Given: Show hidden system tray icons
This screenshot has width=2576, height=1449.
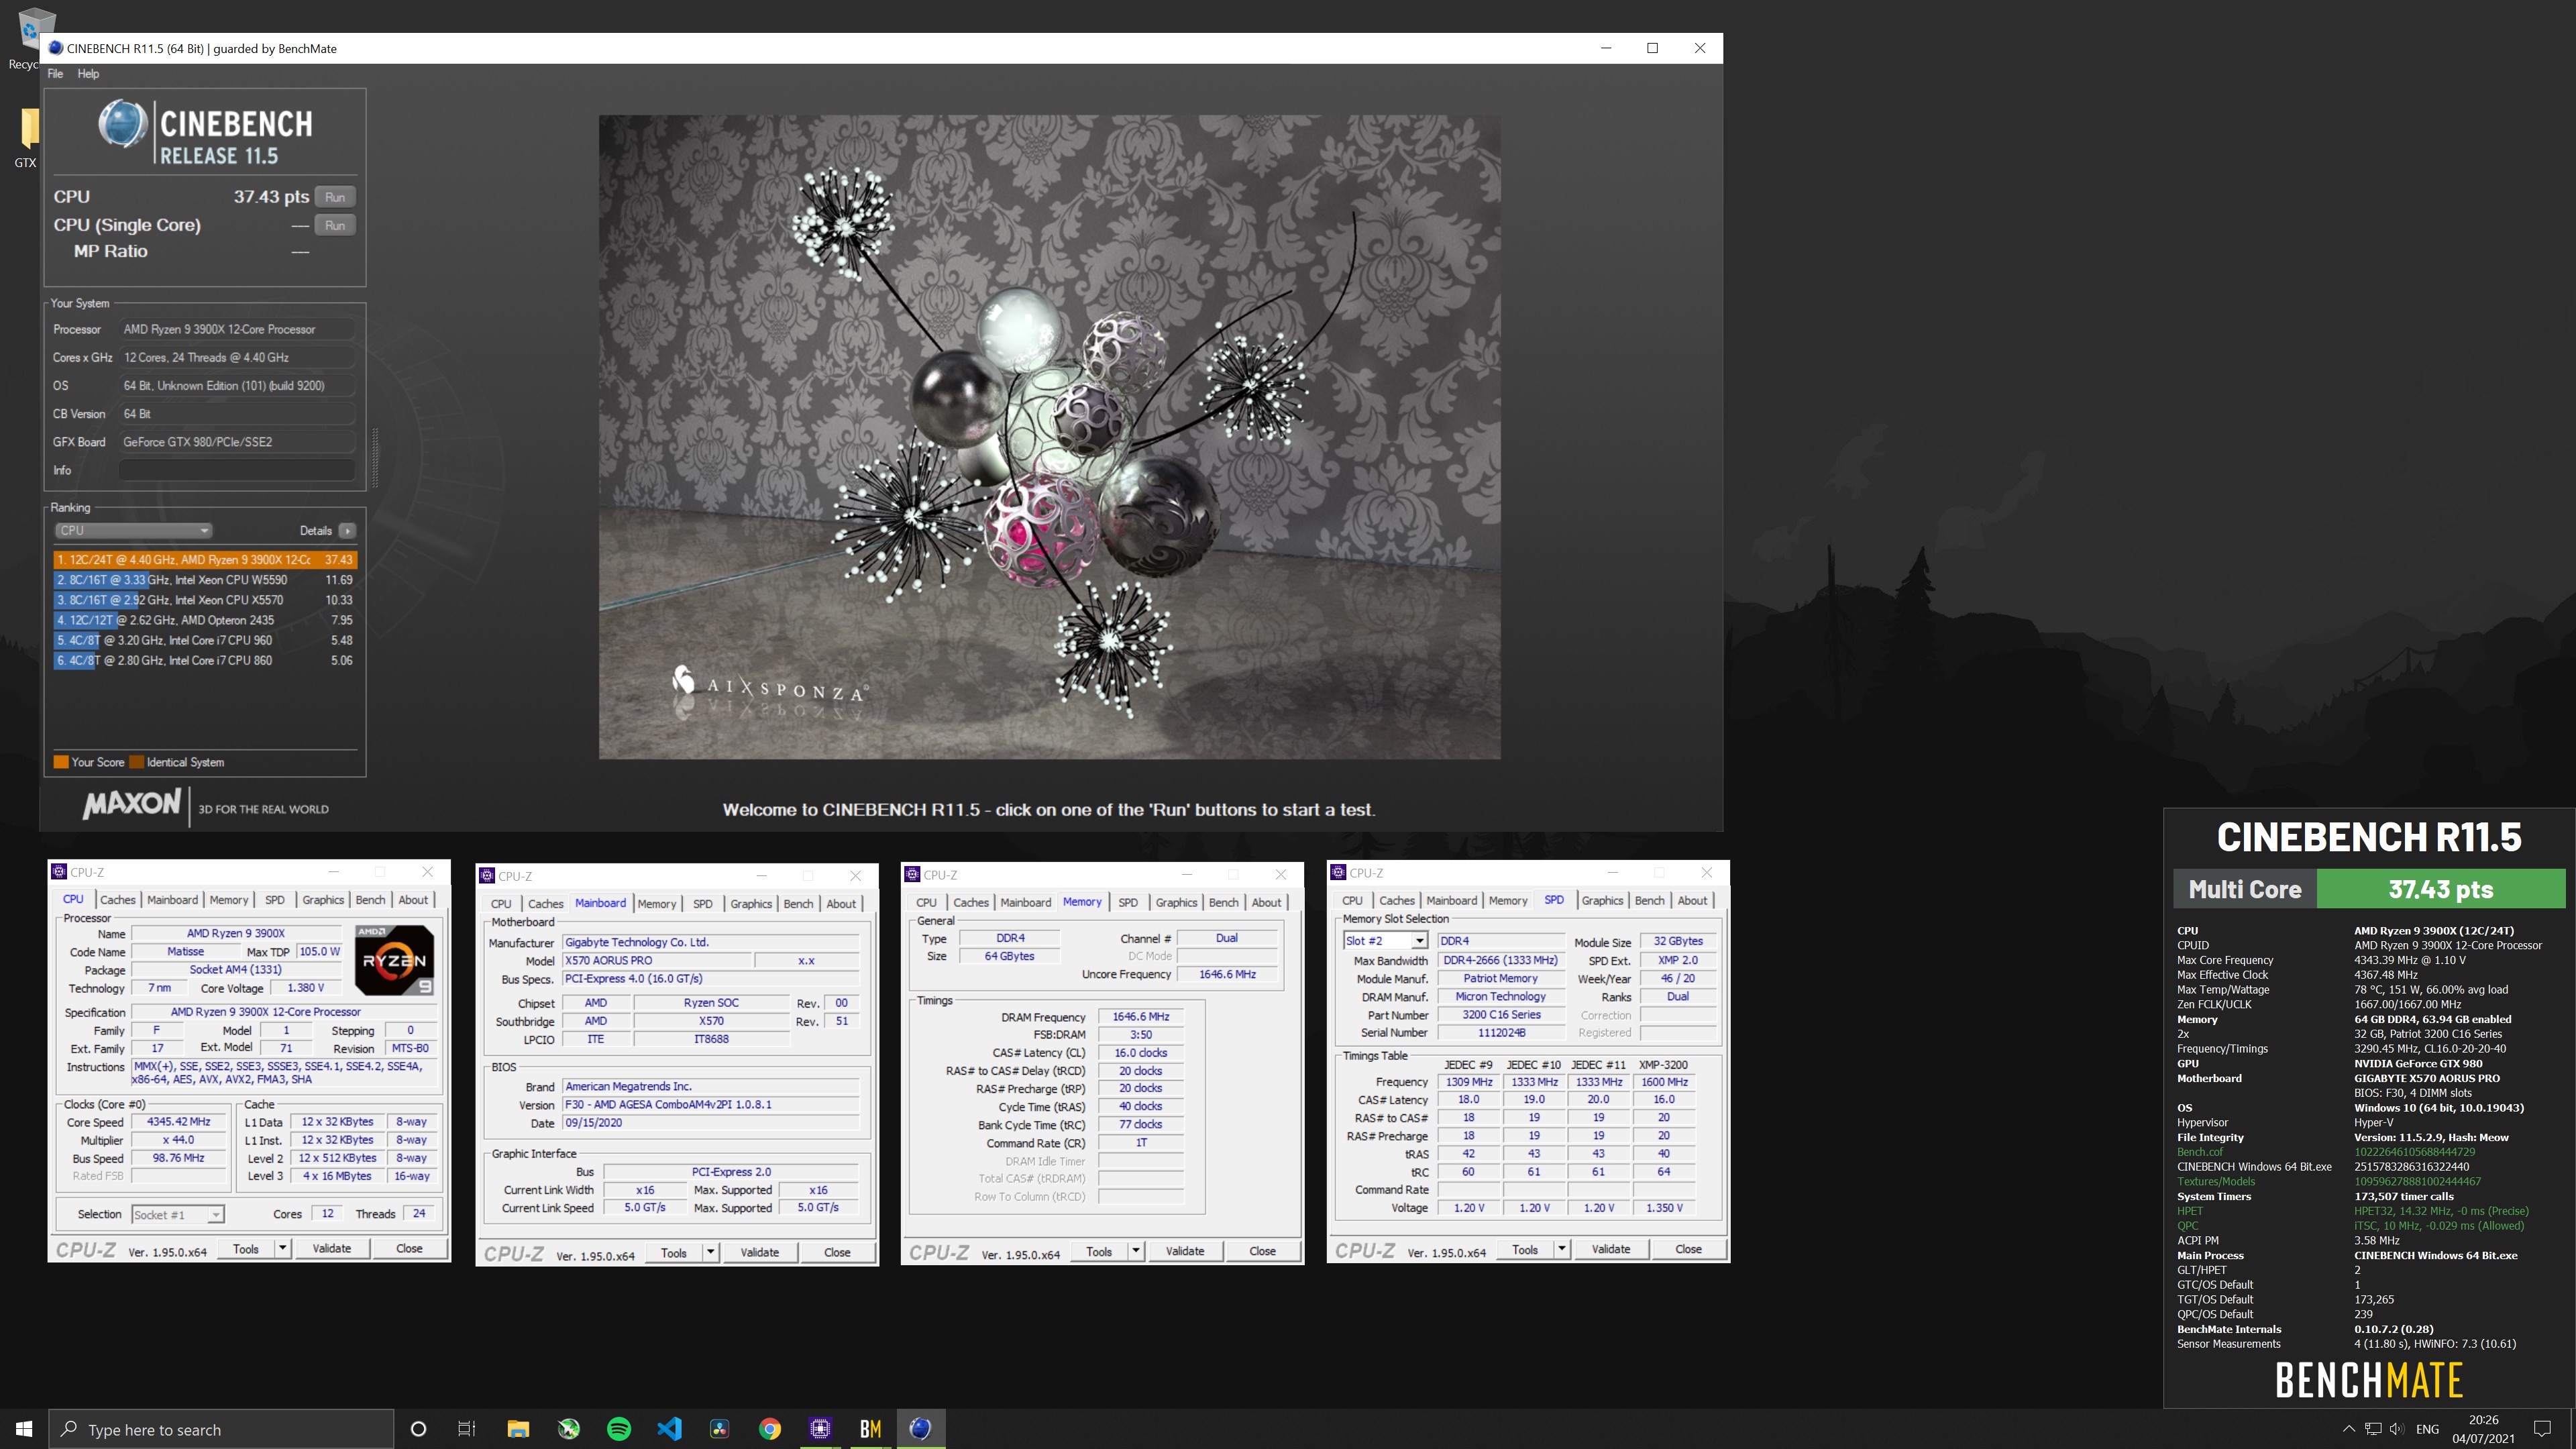Looking at the screenshot, I should [x=2349, y=1429].
